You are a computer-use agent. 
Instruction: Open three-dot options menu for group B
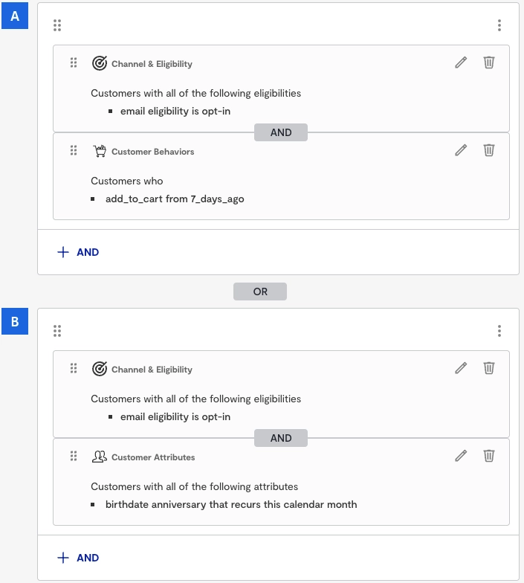[x=499, y=331]
